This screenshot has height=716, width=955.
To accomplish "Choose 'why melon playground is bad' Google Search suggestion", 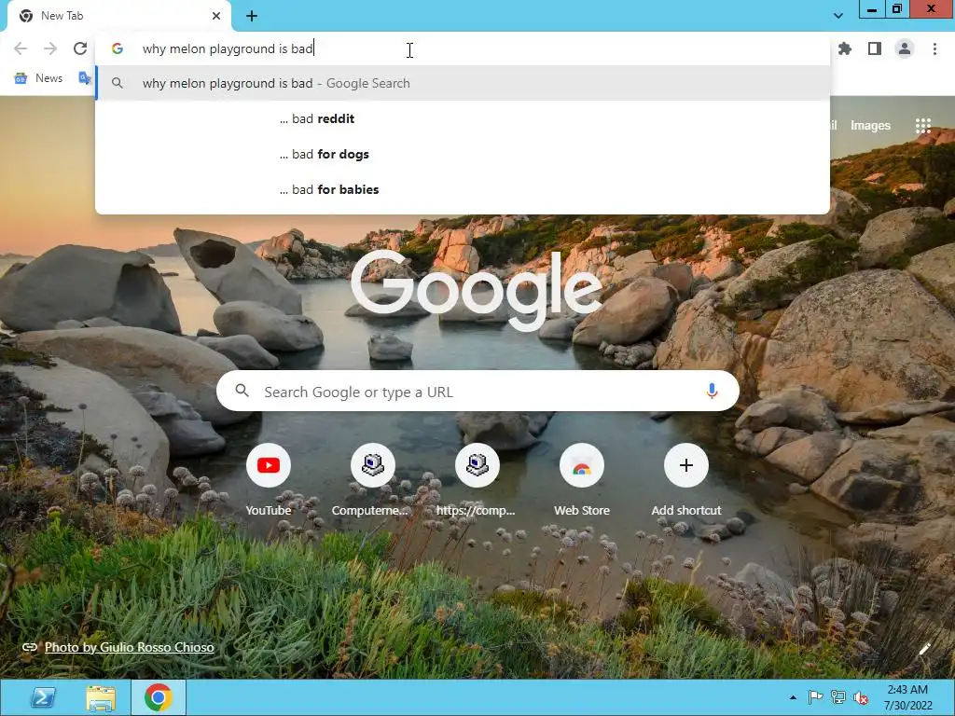I will coord(463,83).
